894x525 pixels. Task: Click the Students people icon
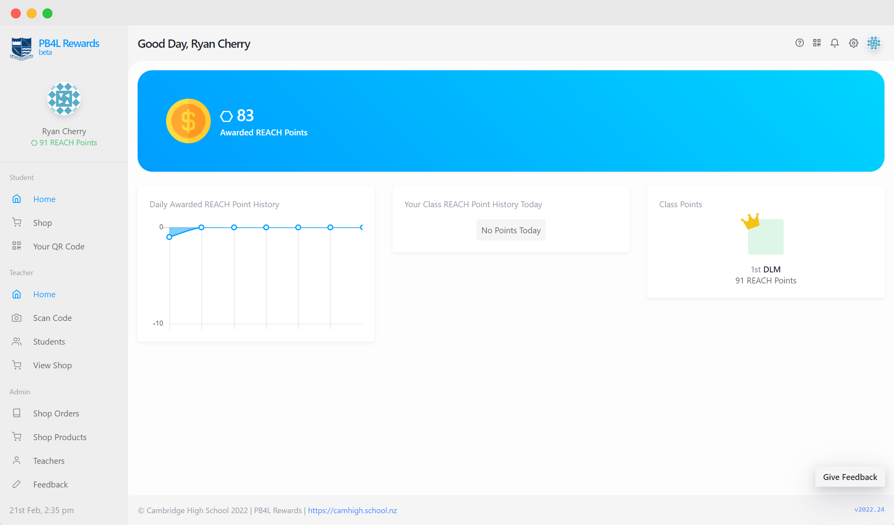click(17, 341)
